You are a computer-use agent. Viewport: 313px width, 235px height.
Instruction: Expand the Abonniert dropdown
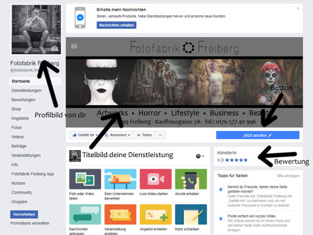(x=118, y=135)
